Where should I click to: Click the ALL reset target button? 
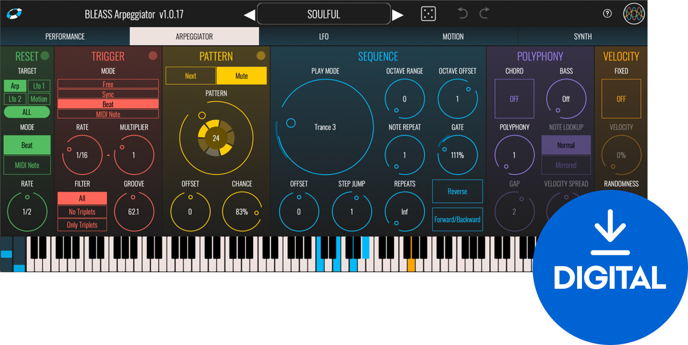[x=27, y=112]
